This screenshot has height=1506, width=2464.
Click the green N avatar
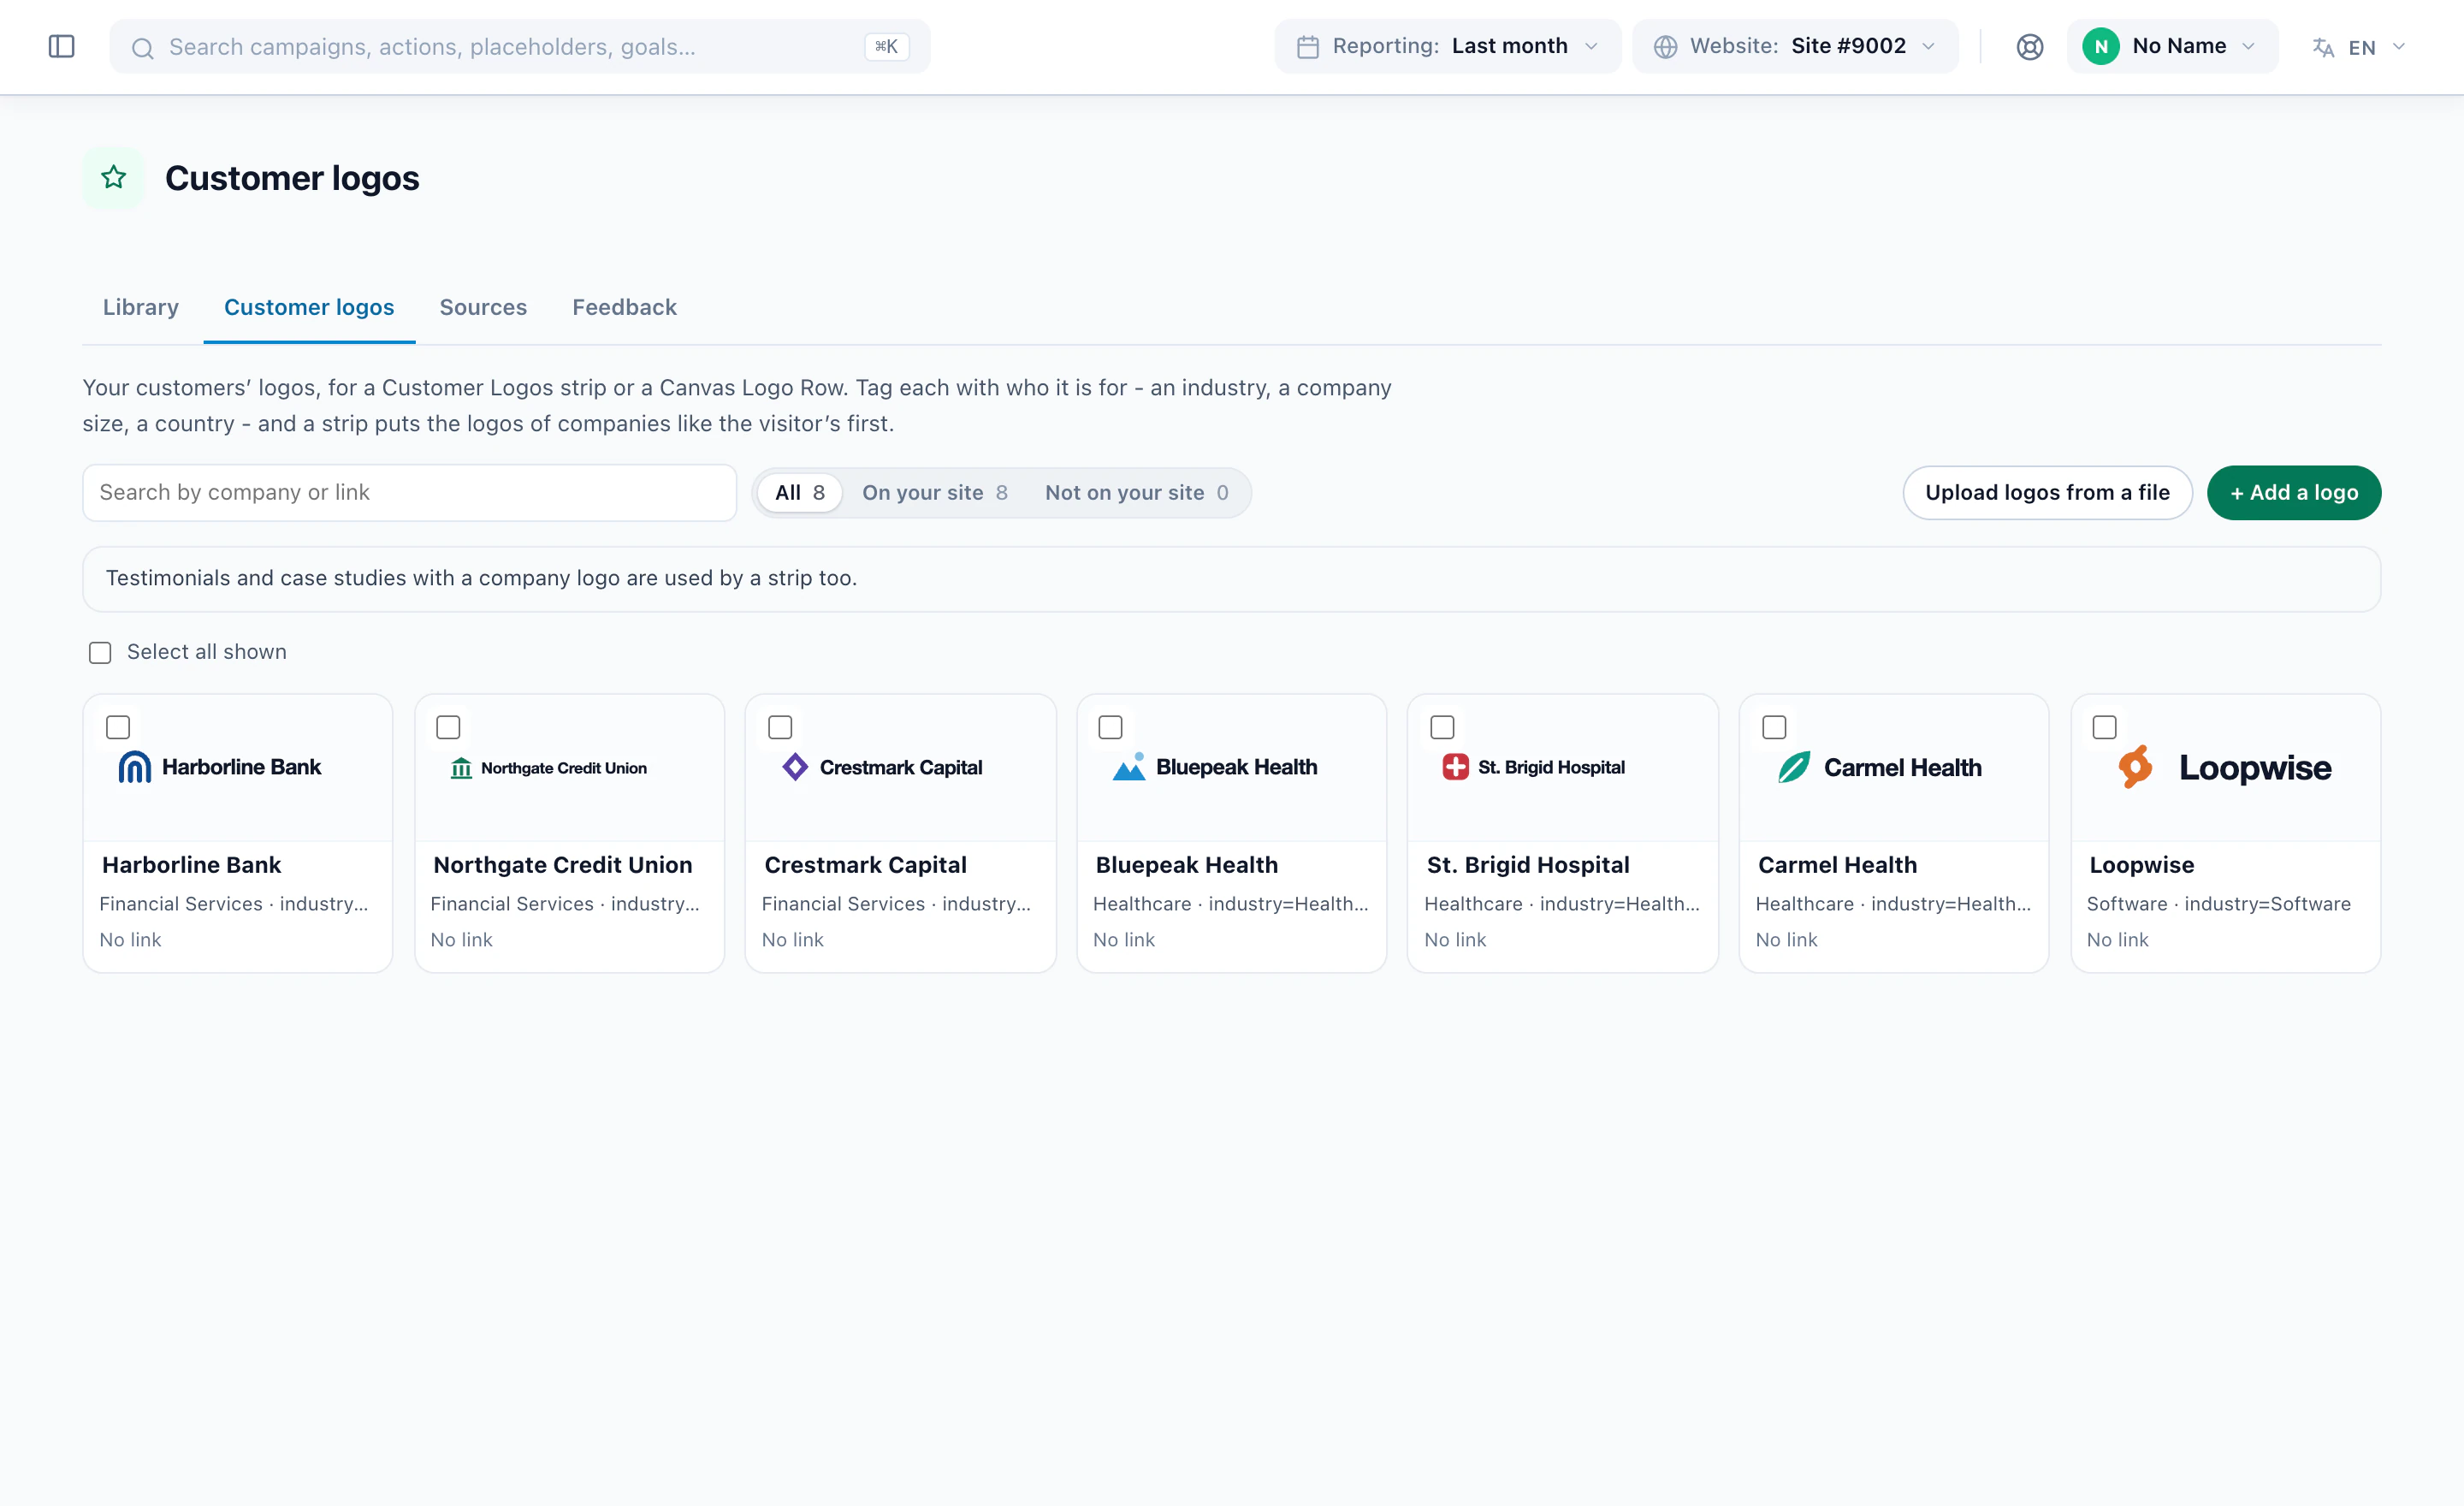point(2100,46)
